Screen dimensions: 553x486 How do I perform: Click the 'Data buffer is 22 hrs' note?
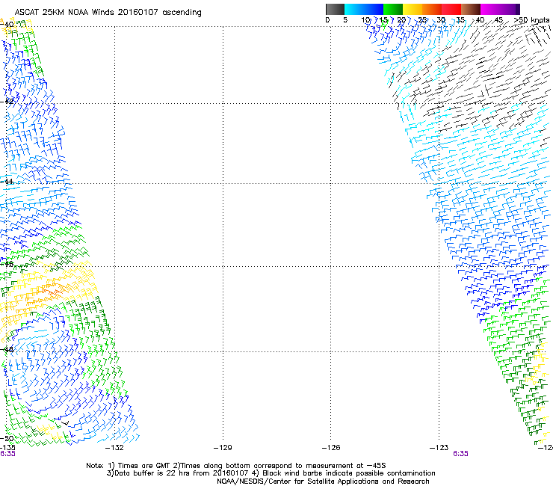click(271, 473)
